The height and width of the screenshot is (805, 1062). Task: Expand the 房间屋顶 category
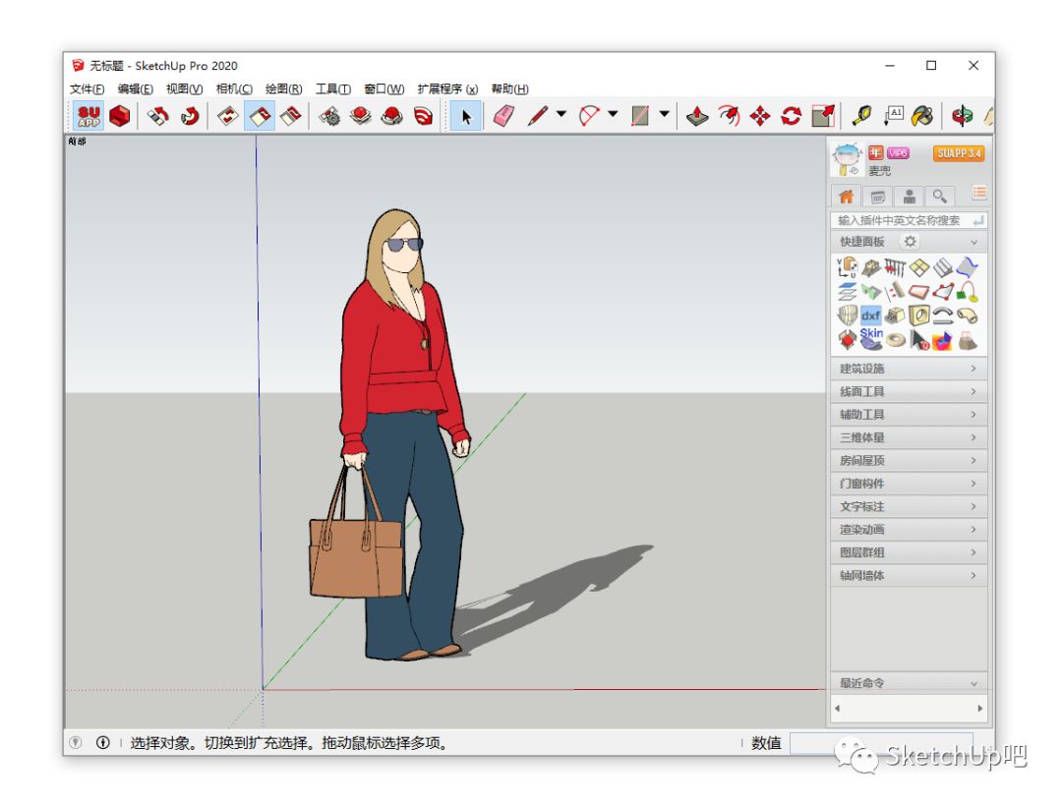click(909, 460)
